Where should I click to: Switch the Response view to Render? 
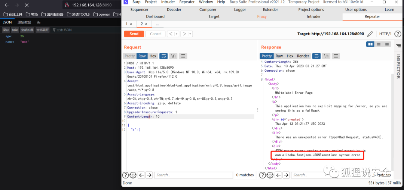[x=303, y=56]
